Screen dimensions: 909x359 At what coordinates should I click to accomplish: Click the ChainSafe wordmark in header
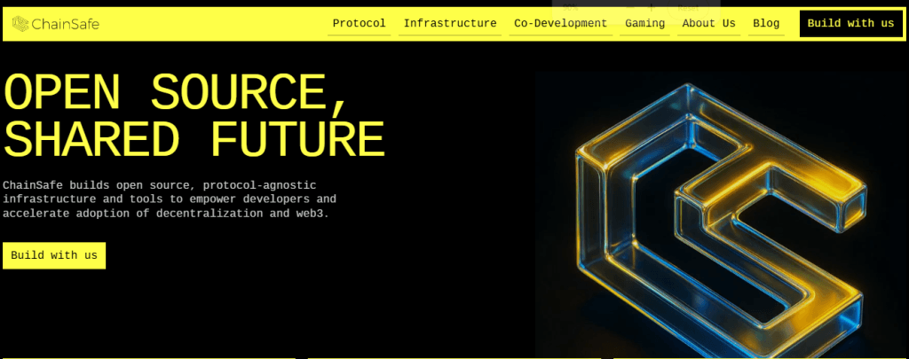pyautogui.click(x=65, y=24)
